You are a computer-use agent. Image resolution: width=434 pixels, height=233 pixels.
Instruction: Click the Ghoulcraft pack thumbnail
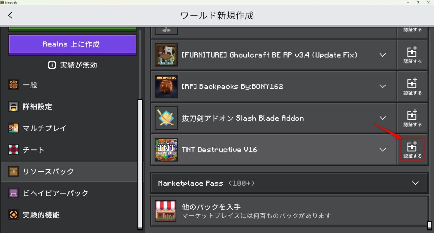(166, 55)
